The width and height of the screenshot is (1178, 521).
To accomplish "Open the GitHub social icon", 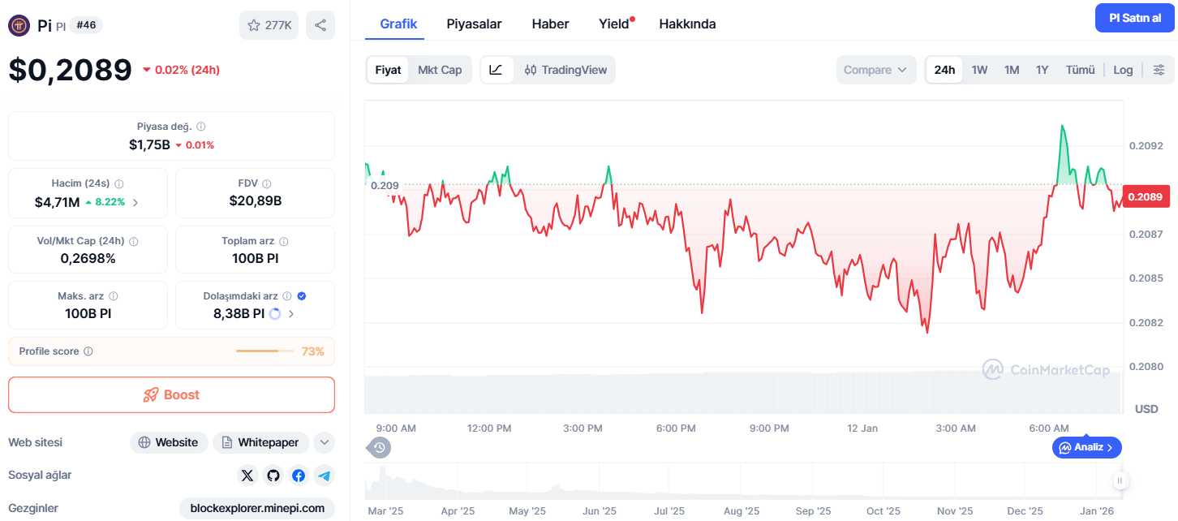I will coord(273,476).
